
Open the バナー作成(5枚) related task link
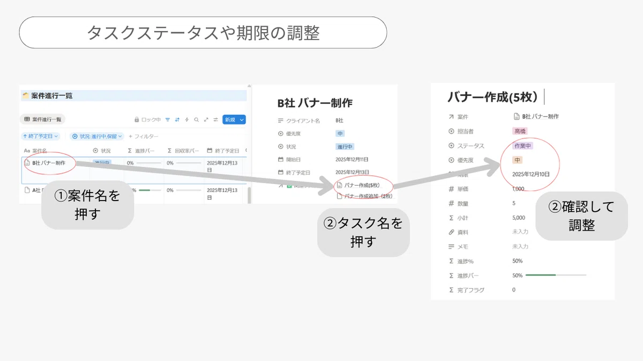[362, 185]
